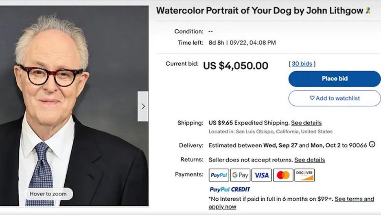
Task: Click the US $4,050.00 current bid amount
Action: pos(236,66)
